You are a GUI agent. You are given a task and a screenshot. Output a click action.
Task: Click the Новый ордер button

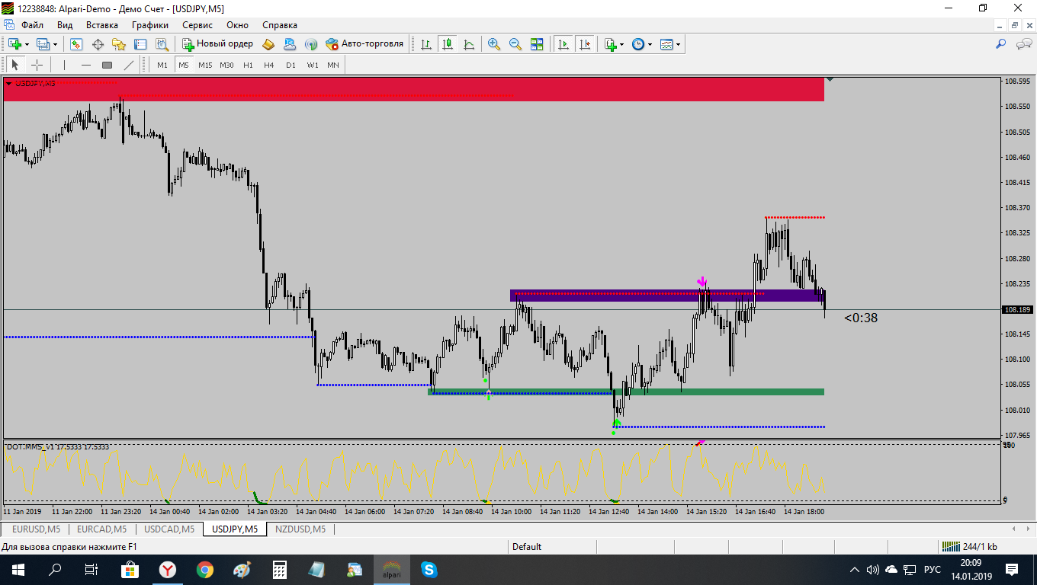click(x=217, y=44)
